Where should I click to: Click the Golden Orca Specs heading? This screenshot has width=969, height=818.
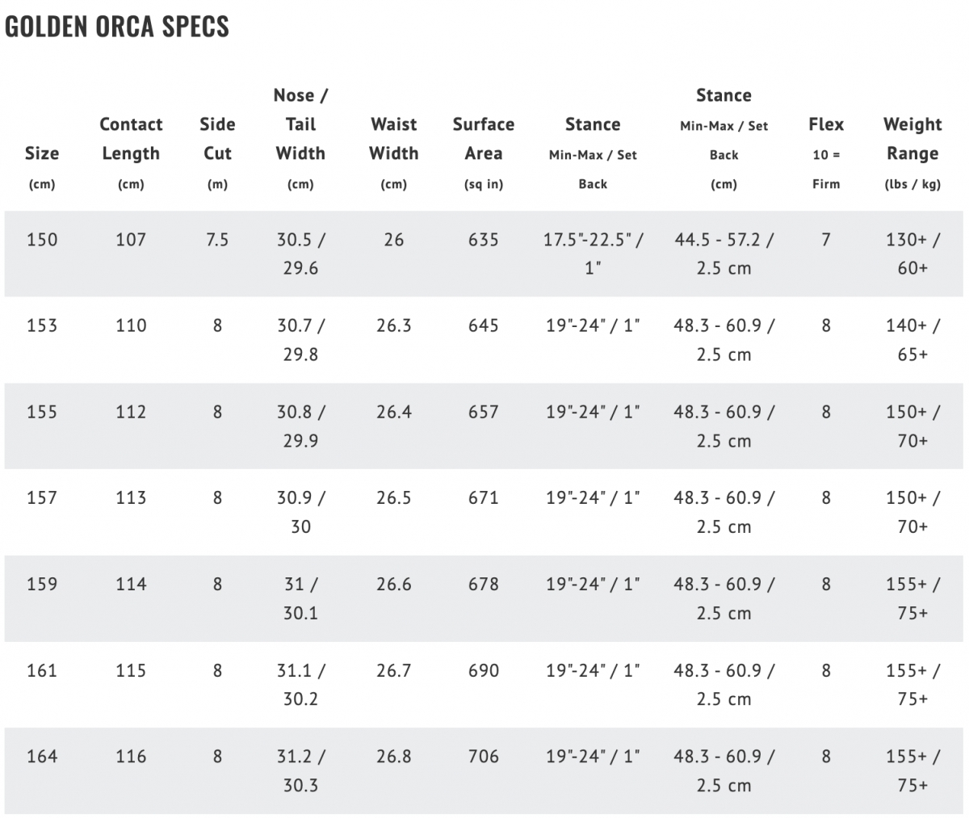point(117,26)
